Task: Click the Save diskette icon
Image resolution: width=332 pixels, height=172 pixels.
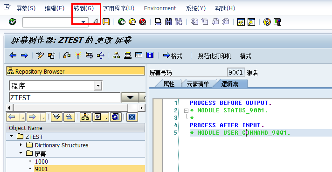Action: (x=106, y=22)
